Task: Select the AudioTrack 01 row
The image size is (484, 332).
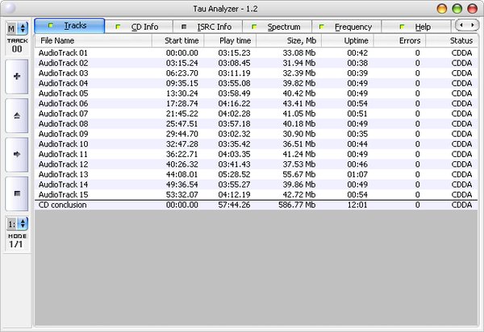Action: click(257, 52)
